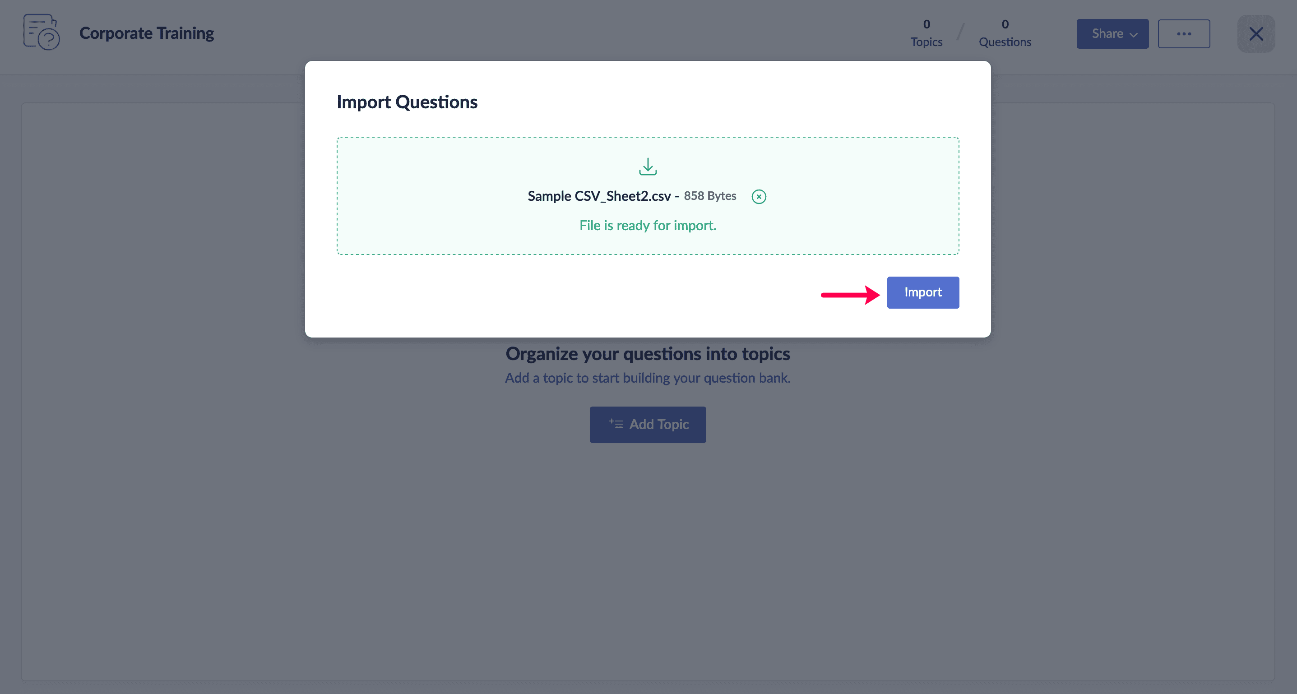The image size is (1297, 694).
Task: Expand the Share dropdown chevron
Action: click(x=1134, y=35)
